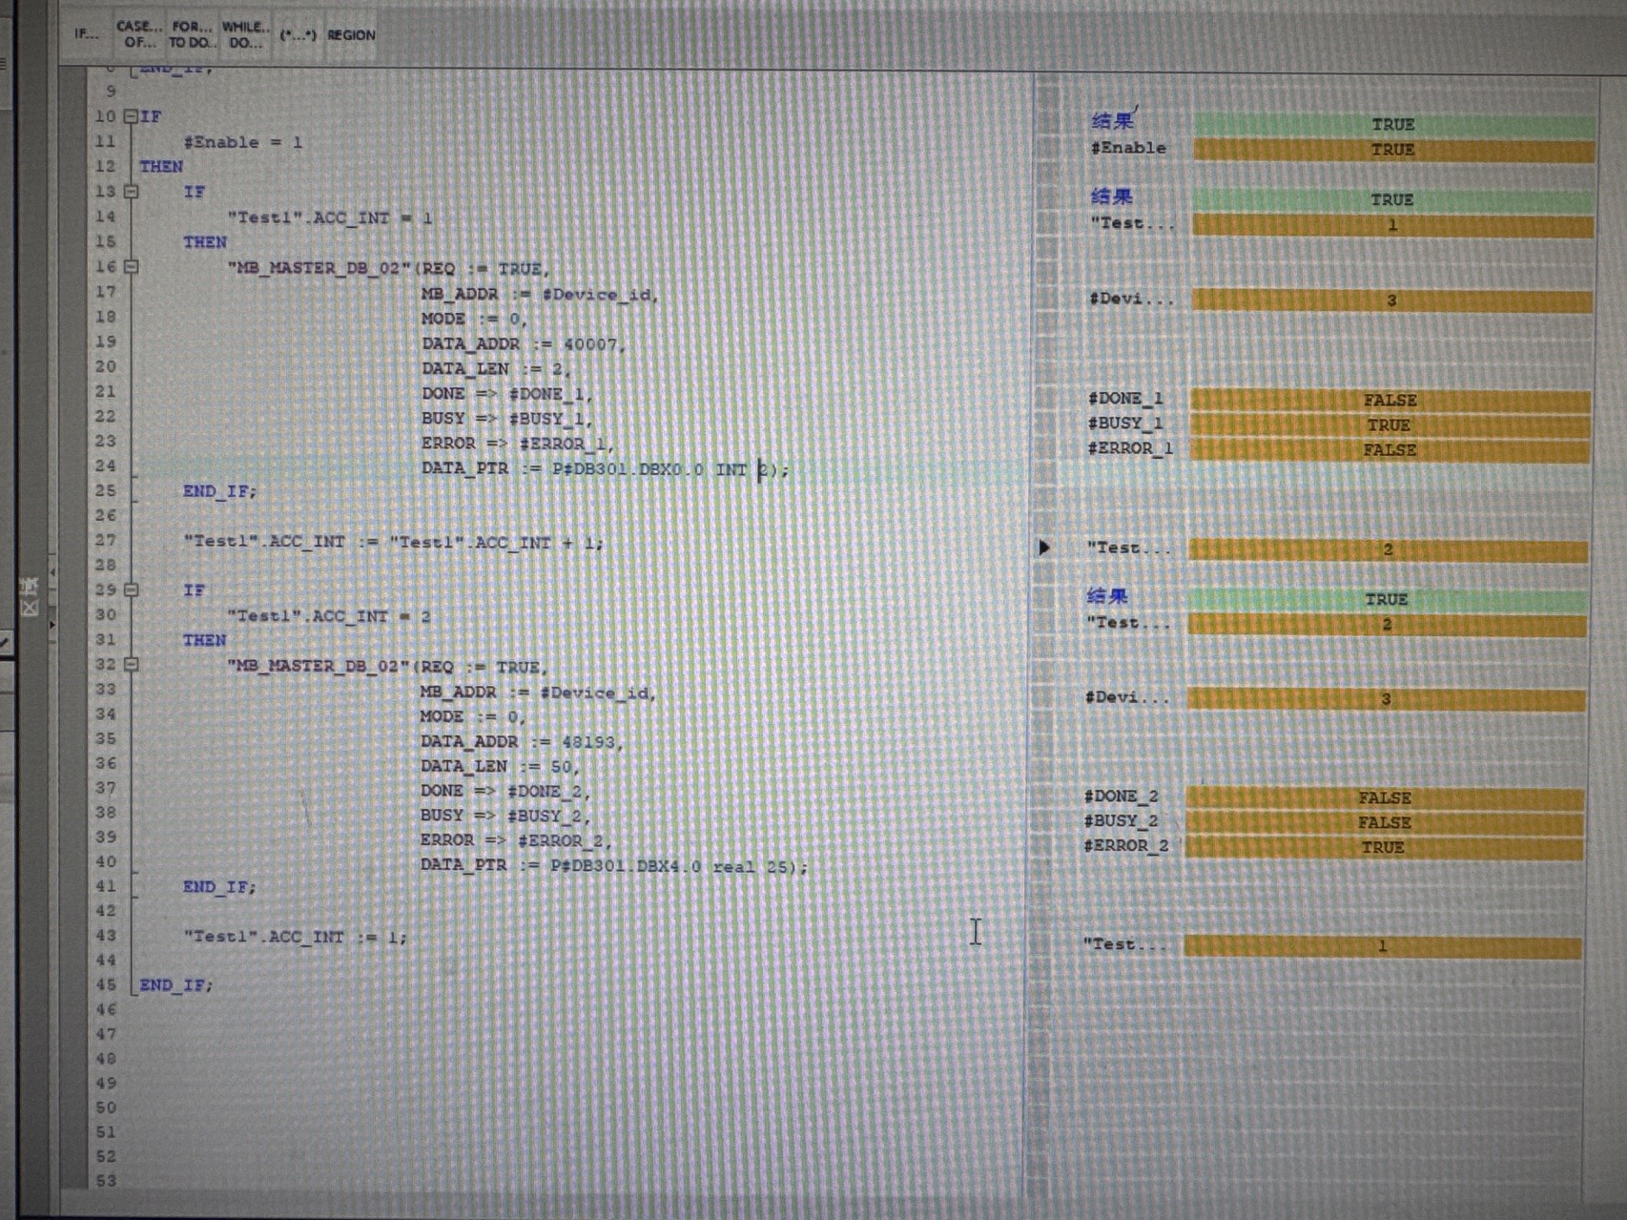Insert a CASE... OF... statement template
The height and width of the screenshot is (1220, 1627).
point(139,34)
